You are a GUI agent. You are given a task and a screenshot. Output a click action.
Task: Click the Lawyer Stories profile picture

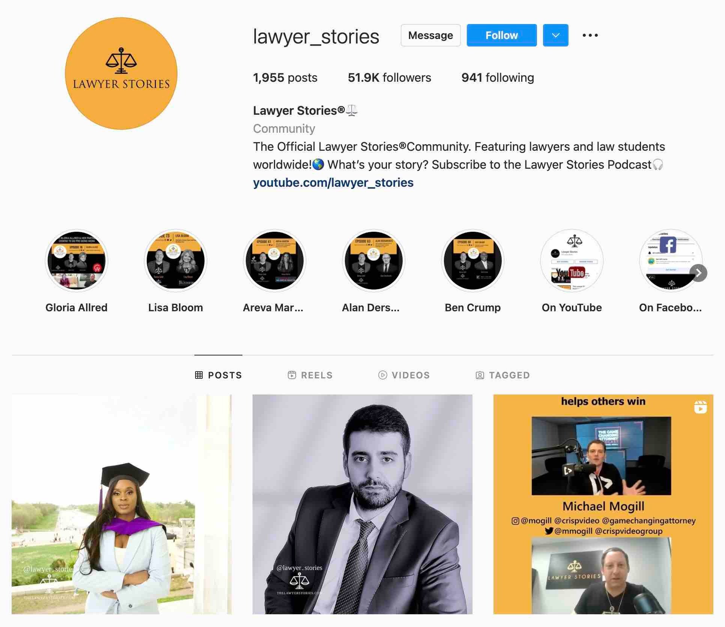[x=121, y=73]
